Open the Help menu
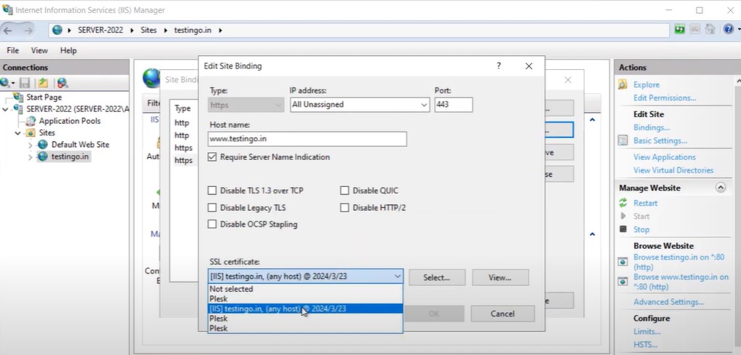This screenshot has width=741, height=355. click(68, 50)
